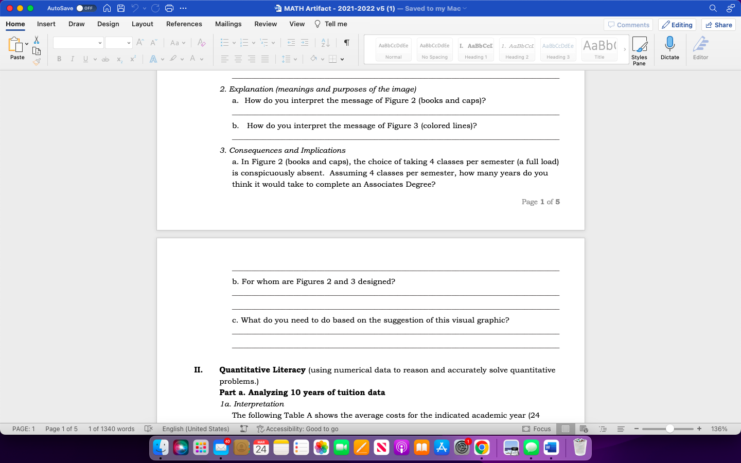Open the Comments panel
741x463 pixels.
coord(628,24)
